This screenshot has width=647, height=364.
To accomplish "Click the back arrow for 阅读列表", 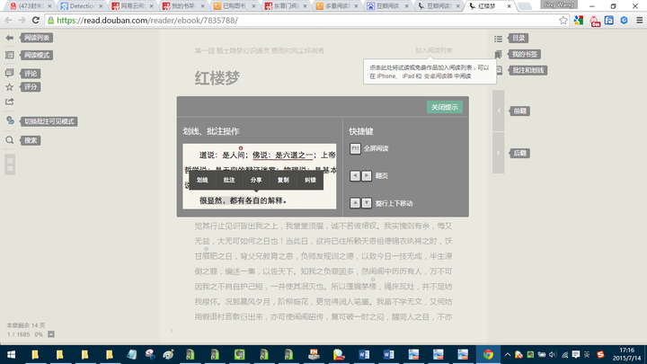I will click(10, 38).
